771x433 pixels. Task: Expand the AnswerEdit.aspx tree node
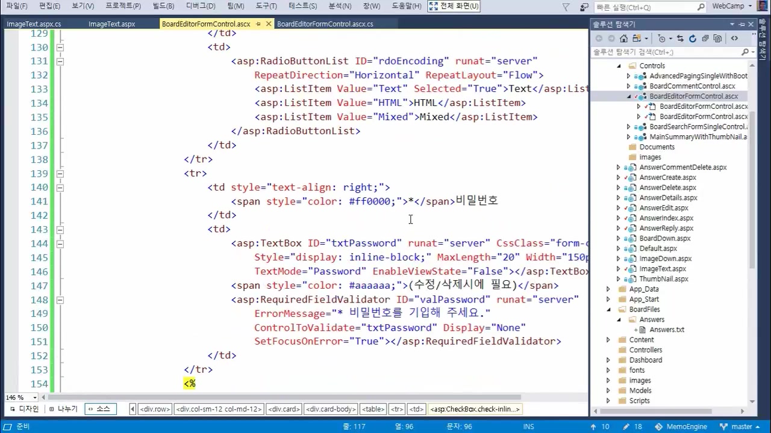618,208
